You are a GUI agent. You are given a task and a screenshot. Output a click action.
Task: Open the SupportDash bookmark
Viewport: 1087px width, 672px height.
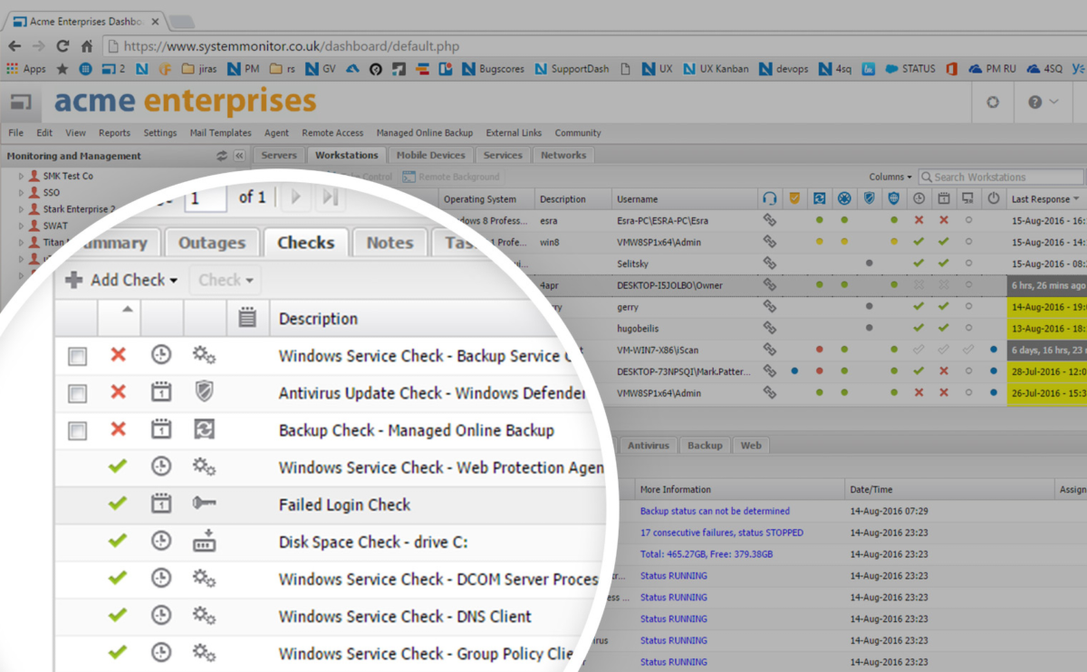(x=572, y=68)
